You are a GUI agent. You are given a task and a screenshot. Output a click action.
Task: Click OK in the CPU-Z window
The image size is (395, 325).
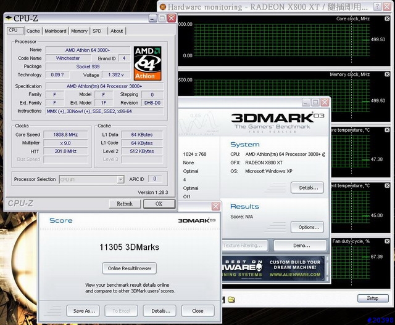[x=159, y=204]
